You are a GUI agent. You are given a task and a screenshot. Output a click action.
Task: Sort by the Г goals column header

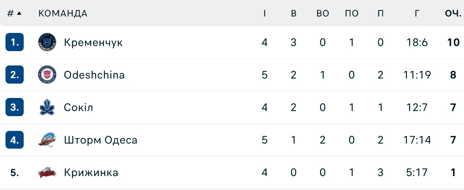coord(417,13)
